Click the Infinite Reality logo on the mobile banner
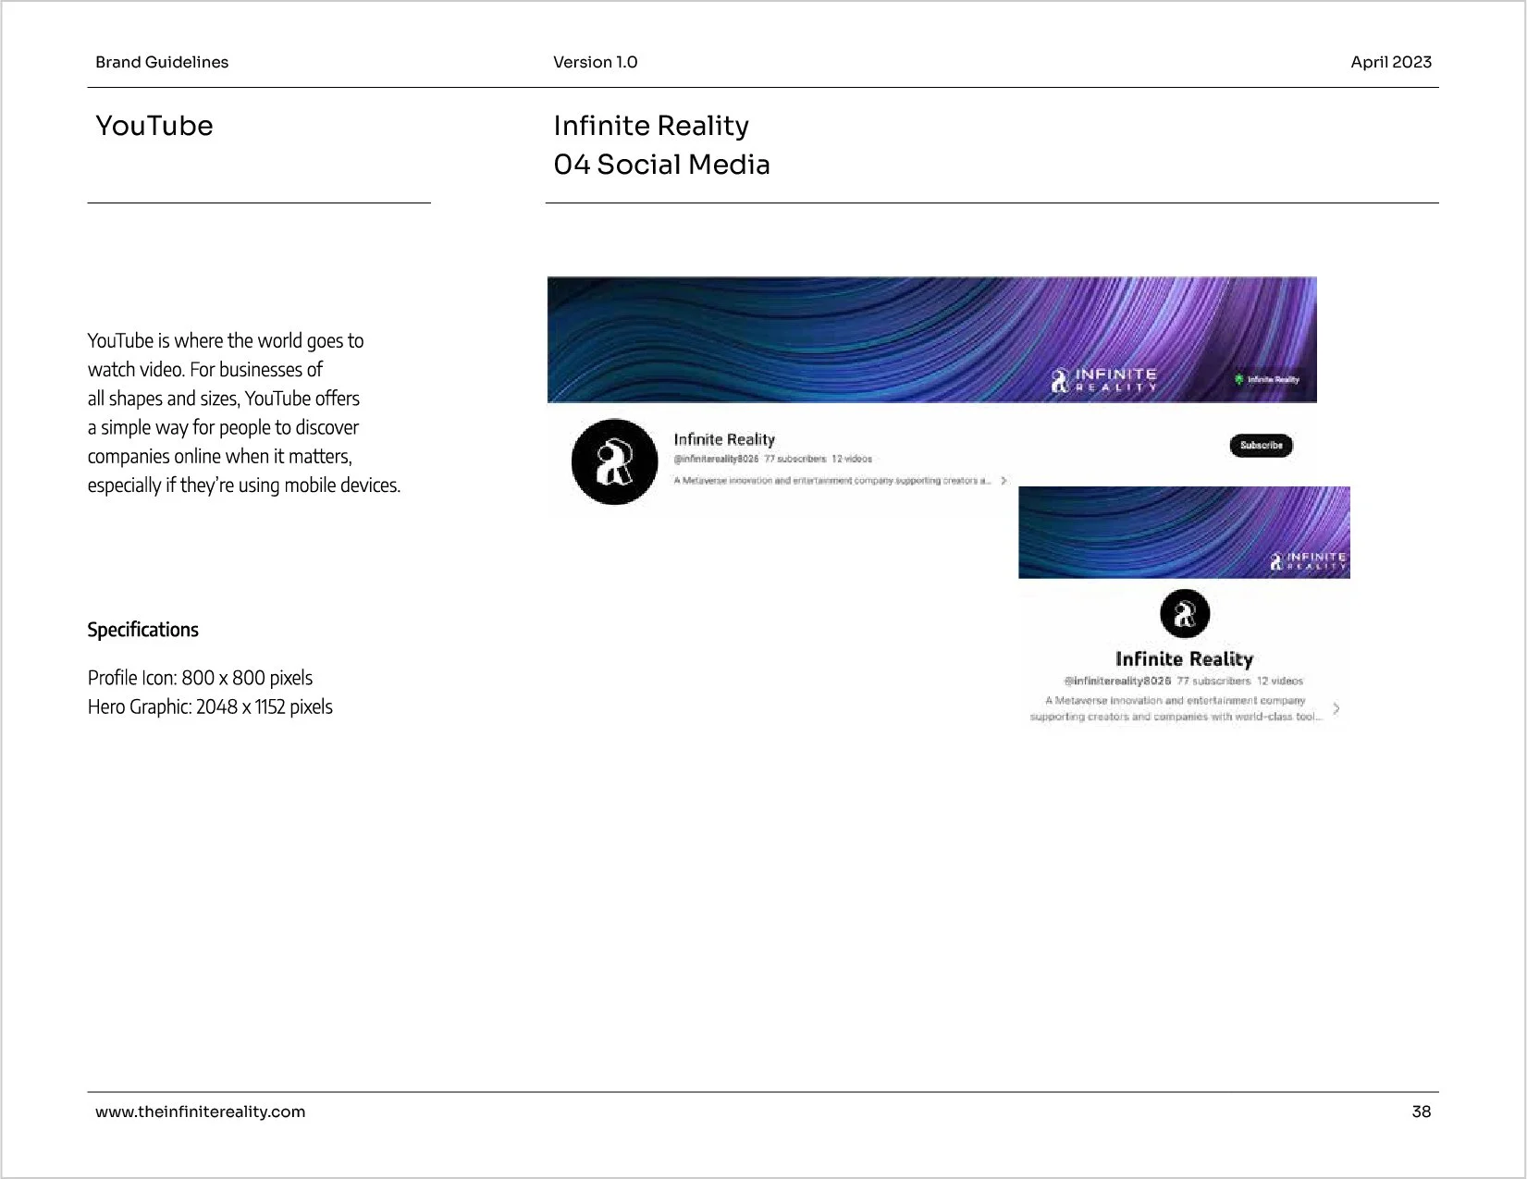Viewport: 1527px width, 1179px height. tap(1309, 560)
